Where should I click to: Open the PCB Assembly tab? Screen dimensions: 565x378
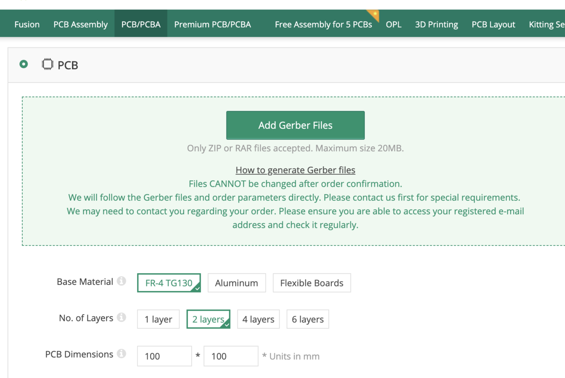coord(81,24)
